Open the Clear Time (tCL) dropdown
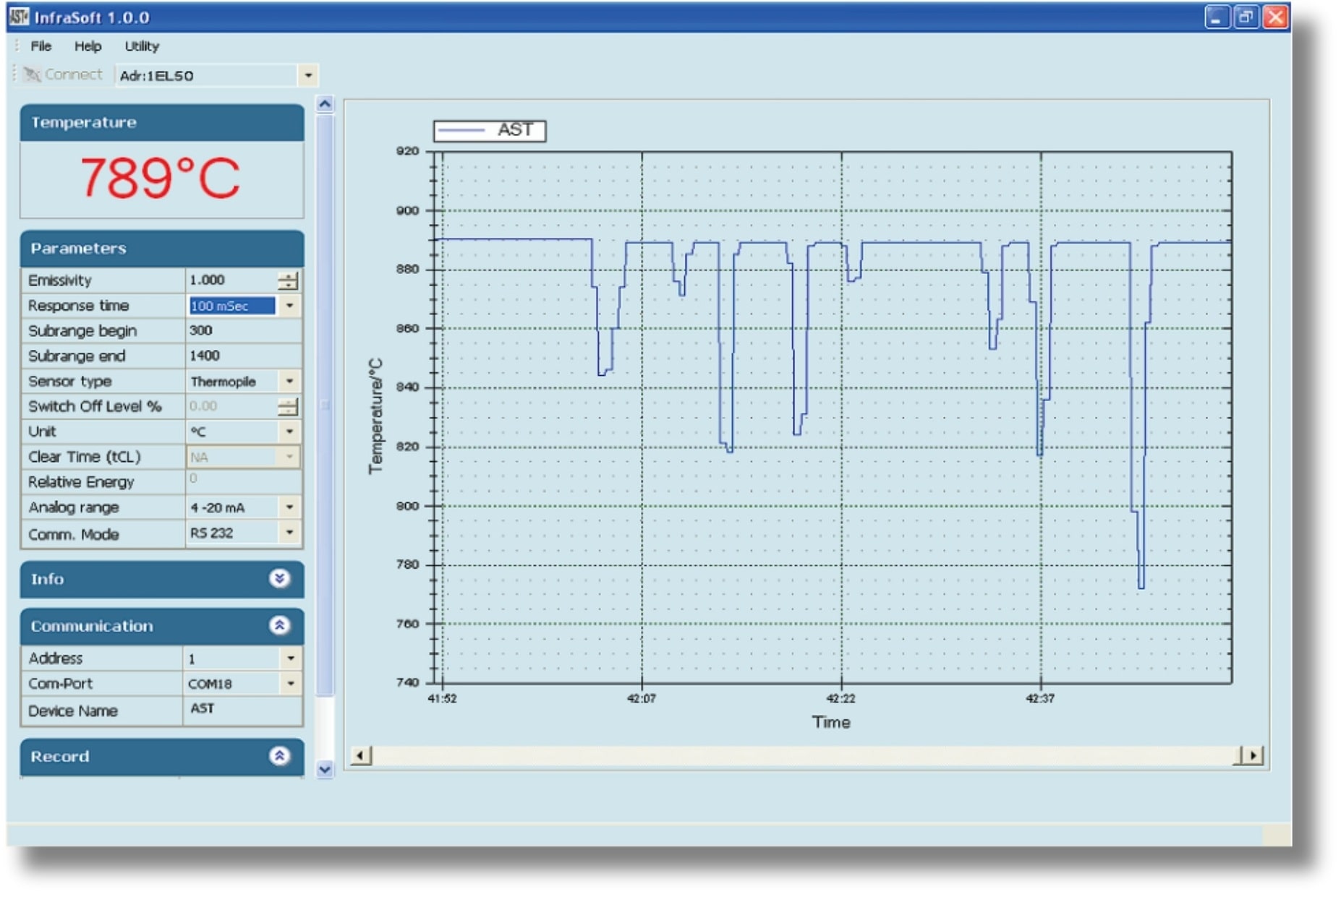Viewport: 1341px width, 897px height. pyautogui.click(x=289, y=457)
